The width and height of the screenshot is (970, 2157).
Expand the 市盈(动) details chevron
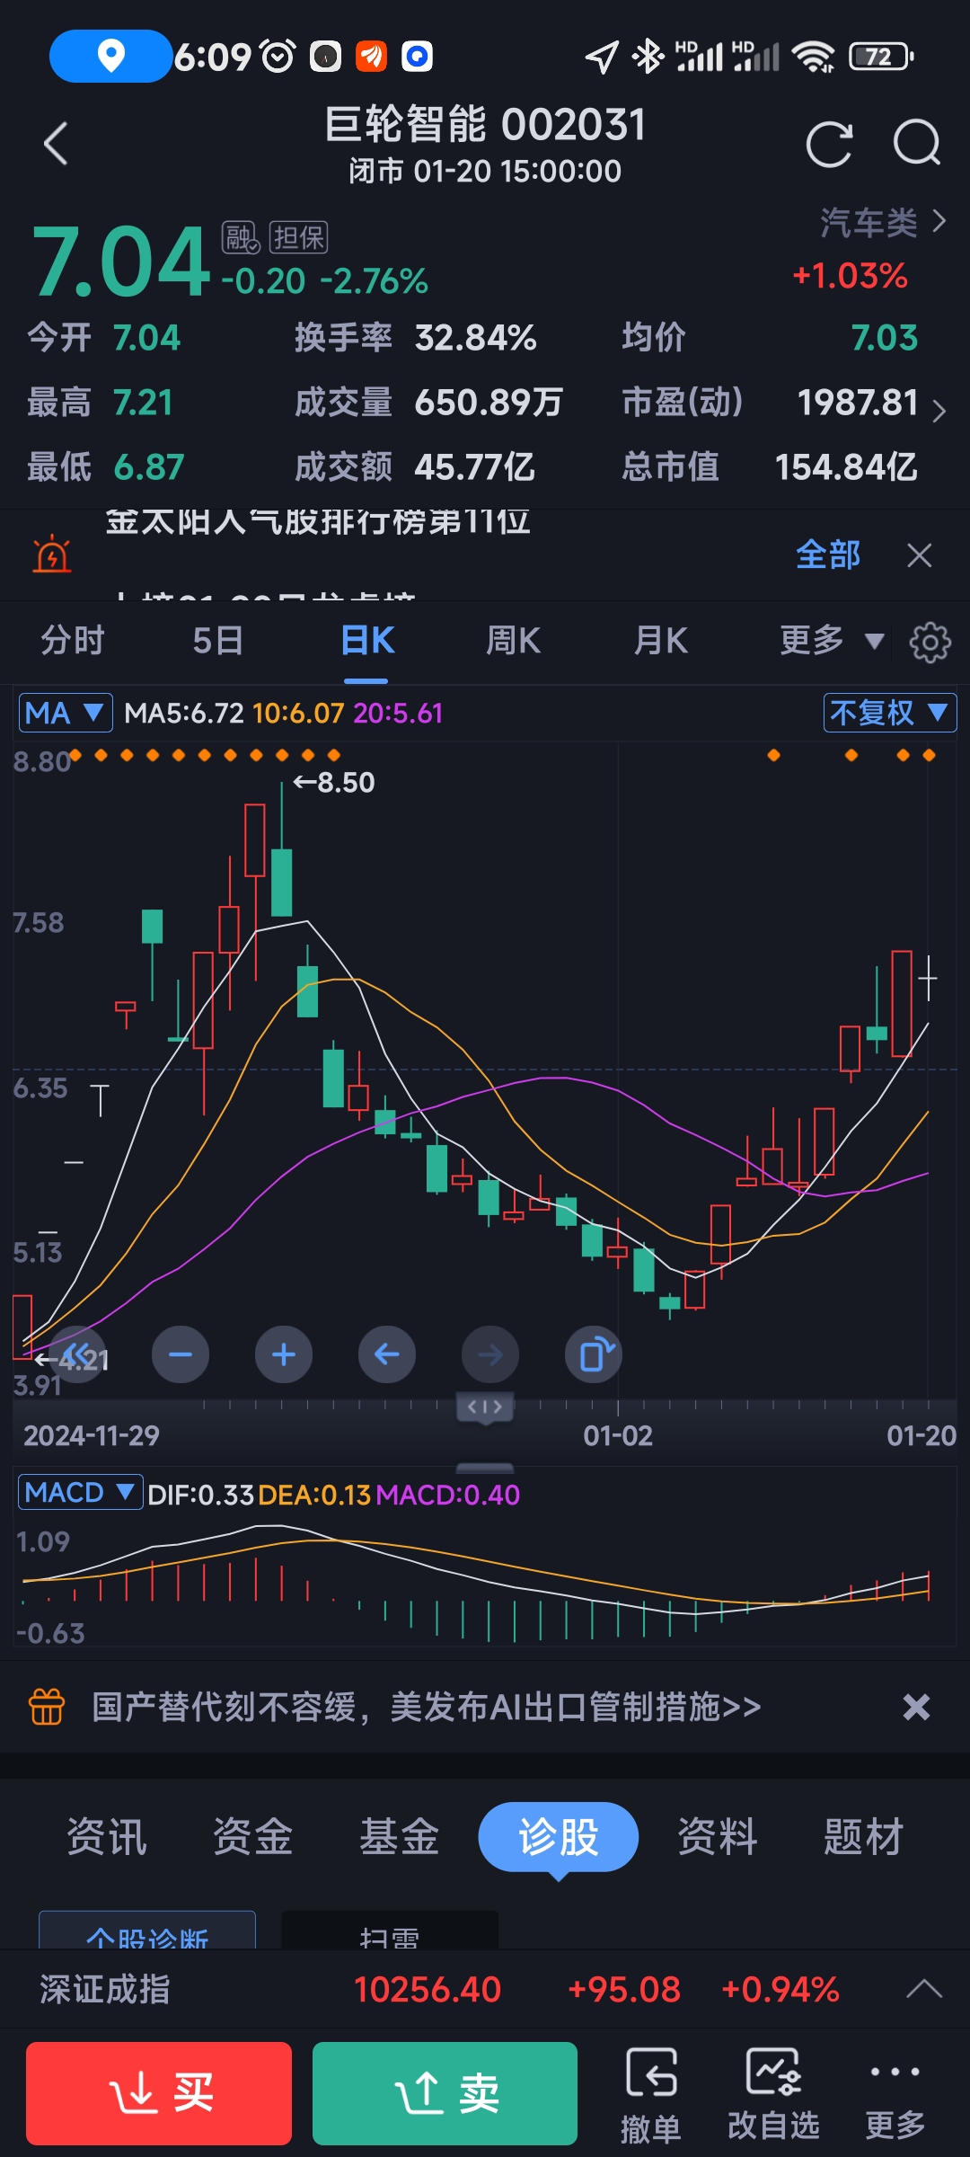coord(939,411)
